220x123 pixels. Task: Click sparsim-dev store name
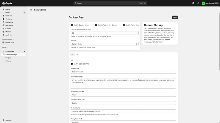pos(210,3)
